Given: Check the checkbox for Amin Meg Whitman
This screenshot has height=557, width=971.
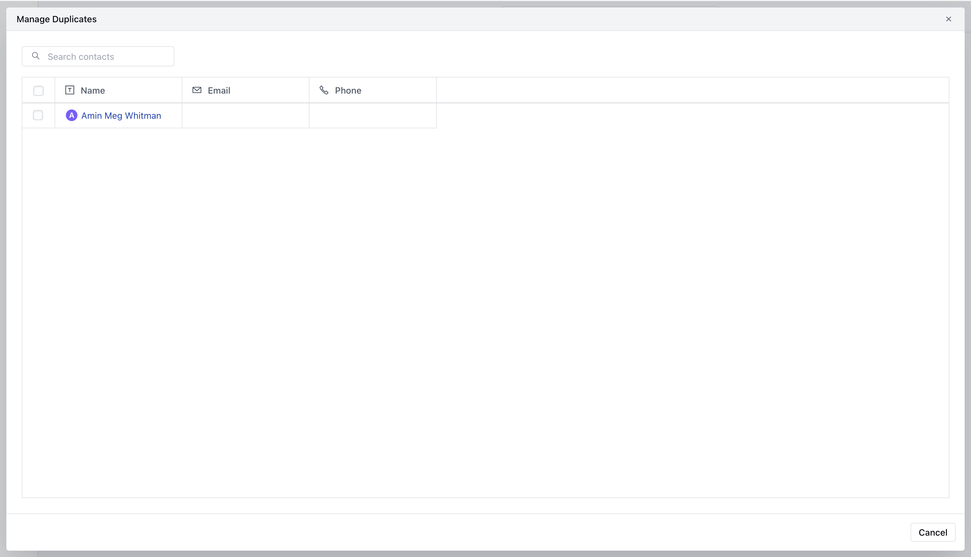Looking at the screenshot, I should (38, 115).
